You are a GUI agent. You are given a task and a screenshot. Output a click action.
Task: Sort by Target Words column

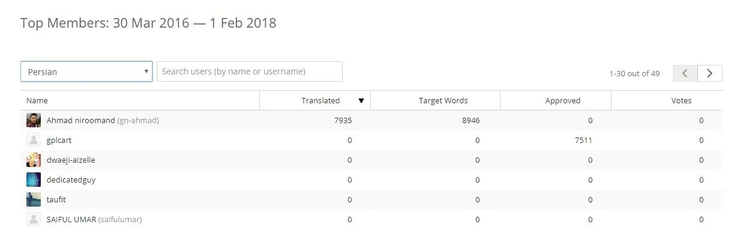coord(443,101)
